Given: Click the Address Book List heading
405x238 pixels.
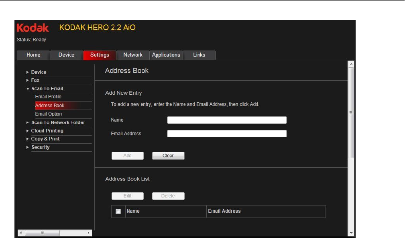Looking at the screenshot, I should (x=127, y=179).
